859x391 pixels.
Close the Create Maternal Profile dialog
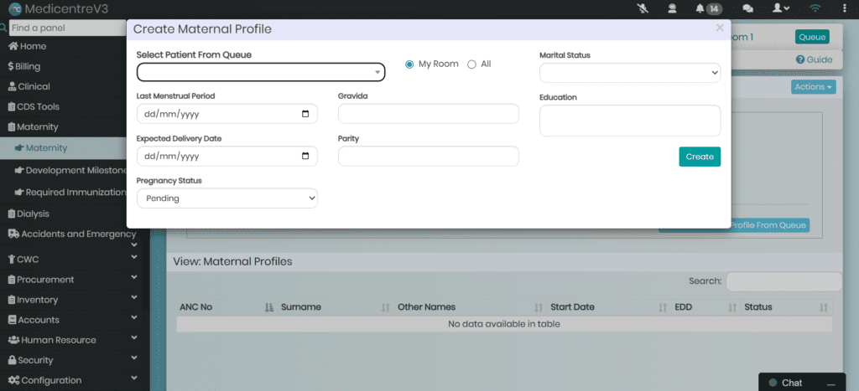(719, 28)
